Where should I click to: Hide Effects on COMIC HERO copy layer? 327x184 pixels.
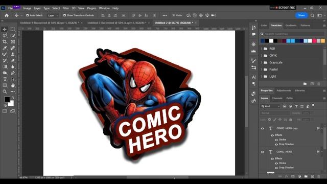point(272,135)
